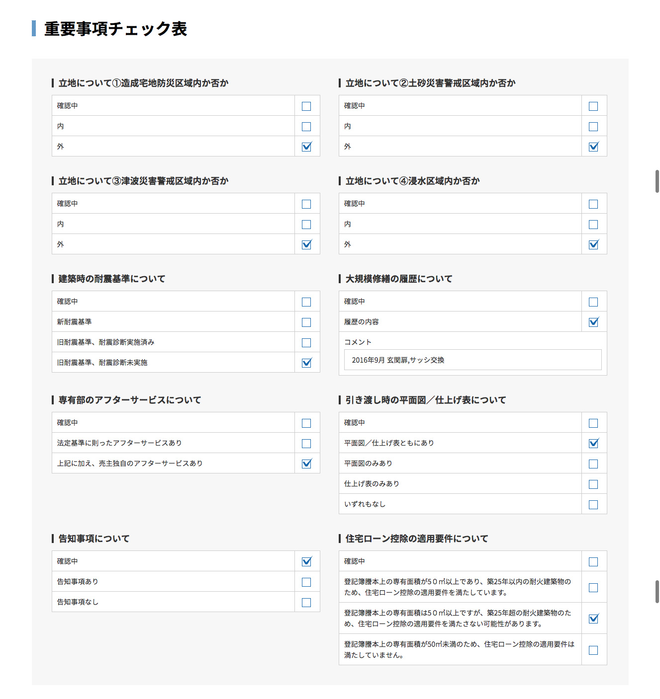Tick 確認中 under ③津波災害警戒区域

pos(306,204)
